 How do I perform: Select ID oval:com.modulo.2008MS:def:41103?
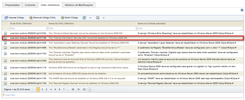tap(28, 53)
